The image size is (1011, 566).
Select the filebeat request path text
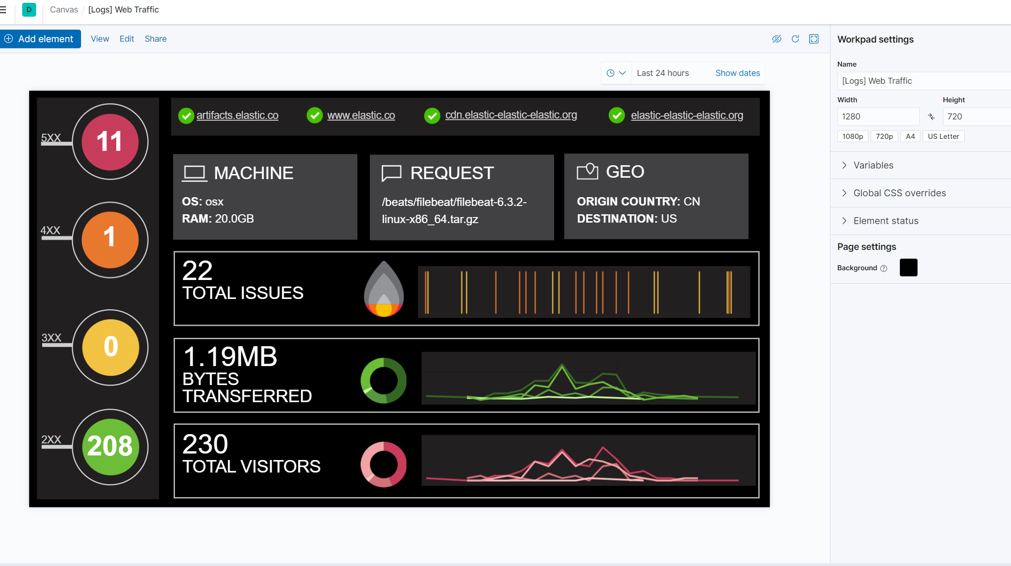point(454,211)
